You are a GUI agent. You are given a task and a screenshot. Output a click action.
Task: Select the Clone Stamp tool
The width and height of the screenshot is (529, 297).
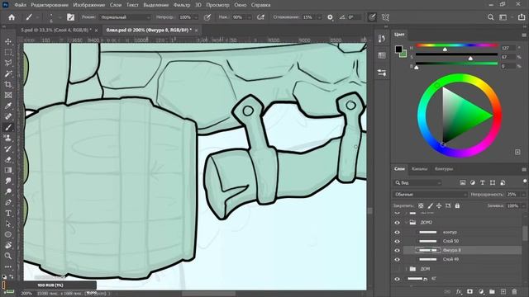pos(8,138)
